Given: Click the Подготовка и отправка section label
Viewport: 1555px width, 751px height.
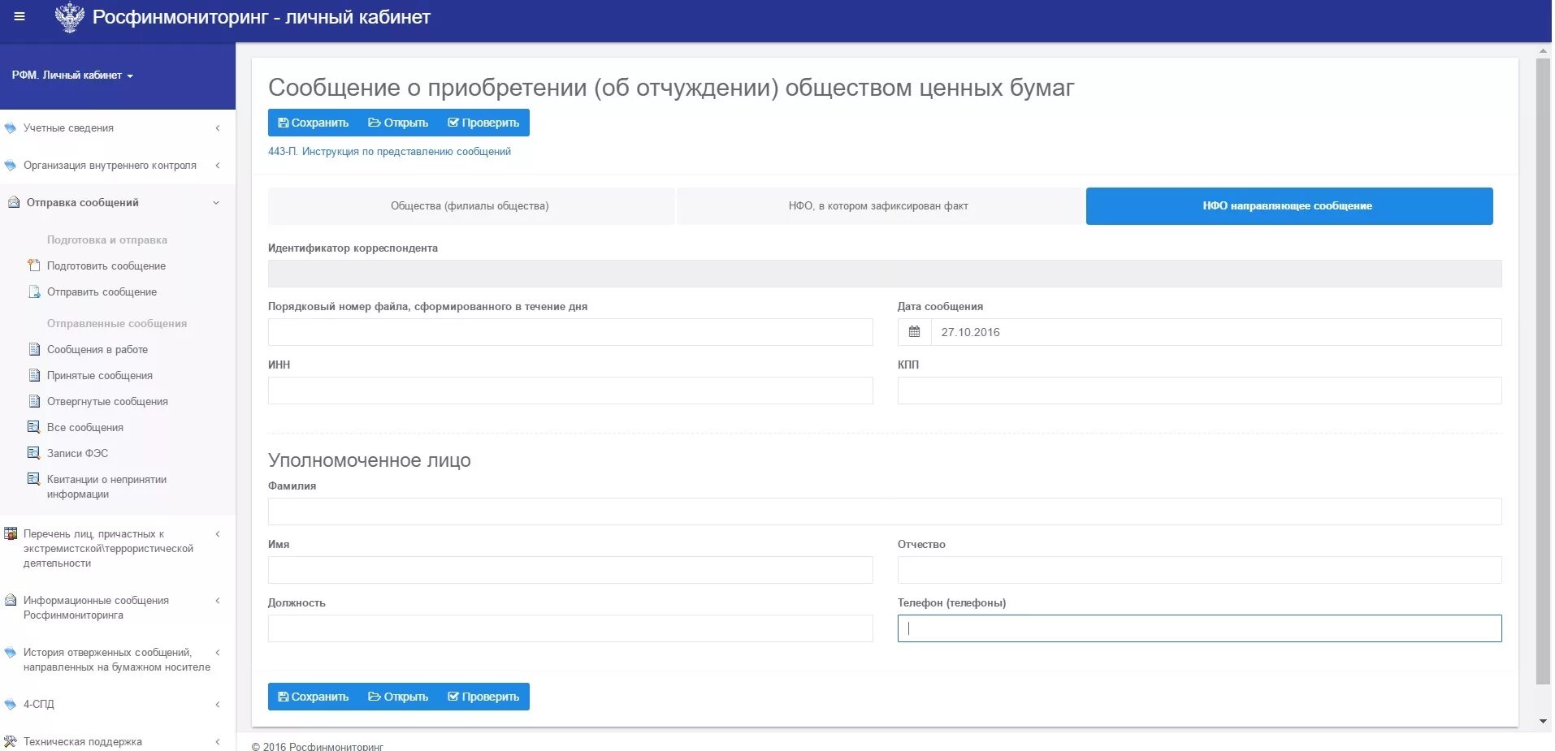Looking at the screenshot, I should tap(107, 240).
